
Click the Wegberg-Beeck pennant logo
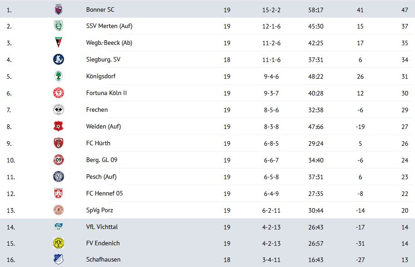(58, 43)
